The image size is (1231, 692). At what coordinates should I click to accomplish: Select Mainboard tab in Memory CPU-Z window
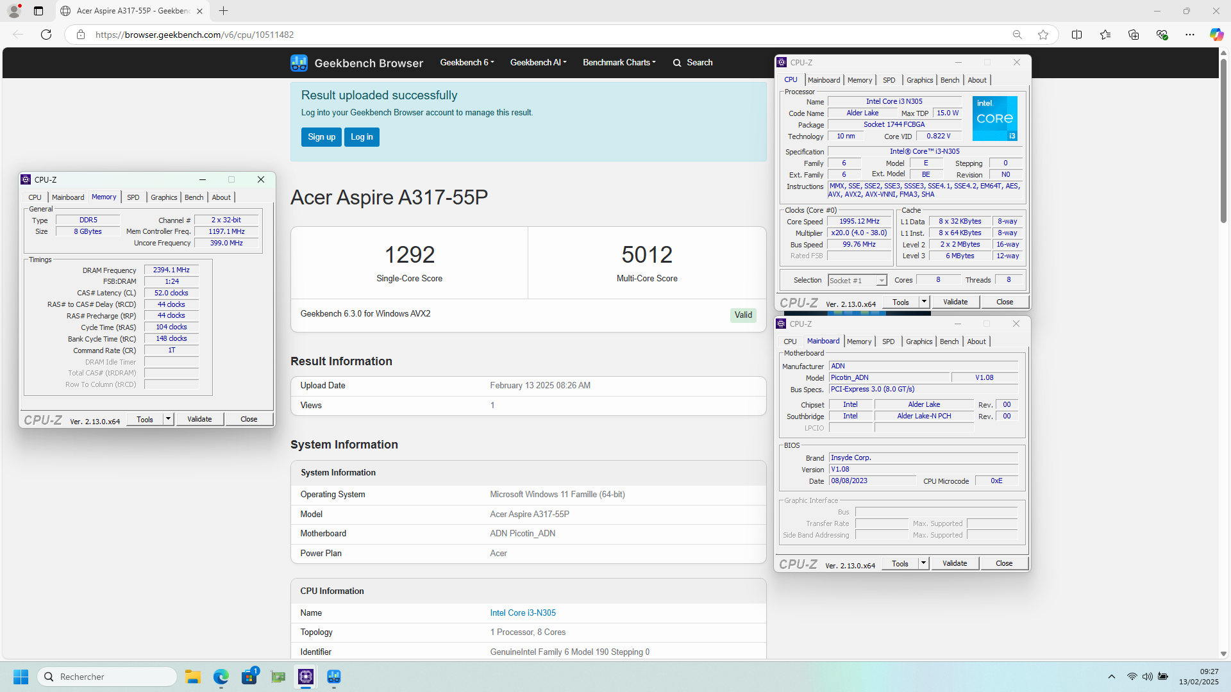[x=68, y=197]
